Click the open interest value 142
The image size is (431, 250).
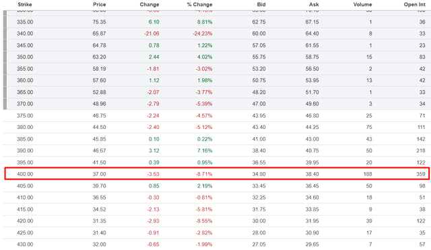(x=421, y=139)
